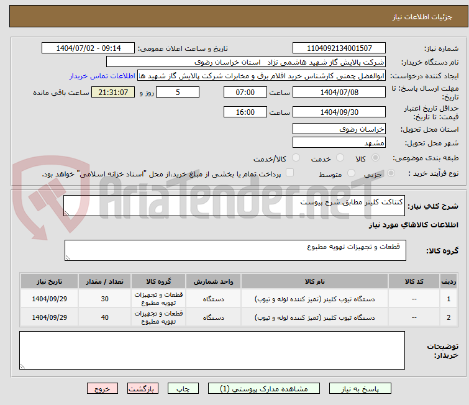Click the resize grip of goods group box
Viewport: 469px width, 405px height.
(68, 258)
